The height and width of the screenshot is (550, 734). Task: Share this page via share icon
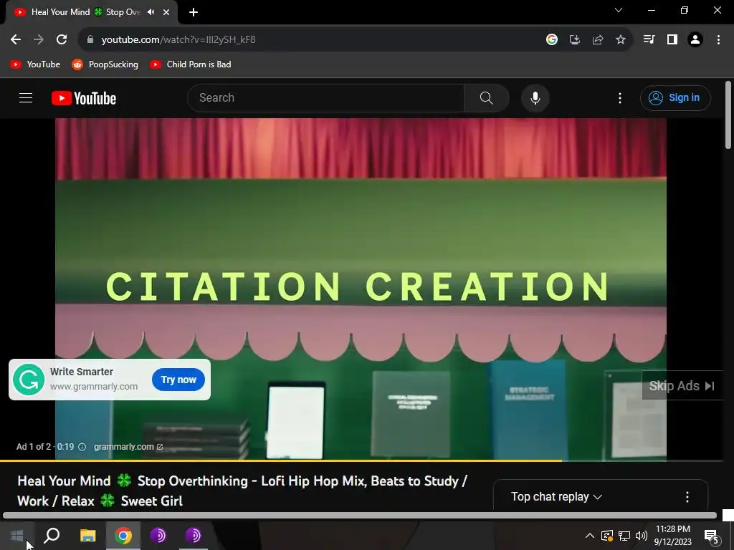(598, 40)
